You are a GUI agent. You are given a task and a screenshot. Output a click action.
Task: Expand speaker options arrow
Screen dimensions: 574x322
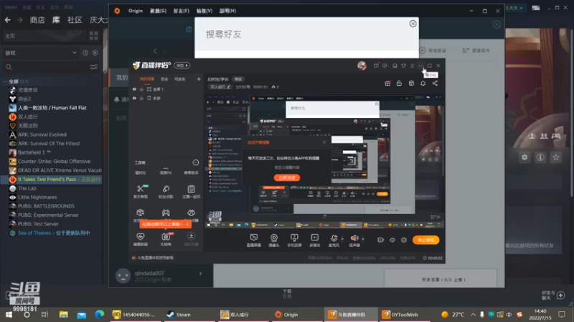pyautogui.click(x=363, y=239)
